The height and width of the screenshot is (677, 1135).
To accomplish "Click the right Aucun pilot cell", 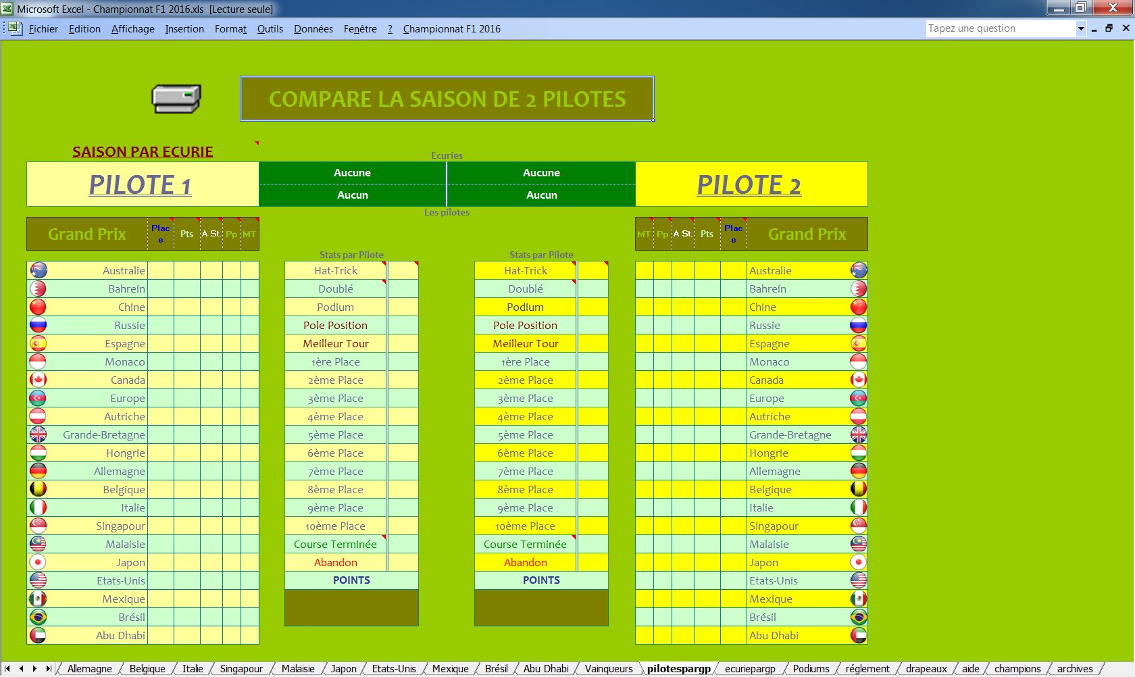I will [x=542, y=195].
